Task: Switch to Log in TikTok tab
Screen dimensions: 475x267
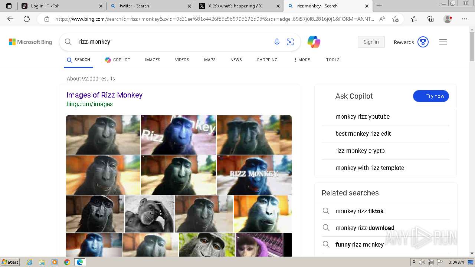Action: (62, 6)
